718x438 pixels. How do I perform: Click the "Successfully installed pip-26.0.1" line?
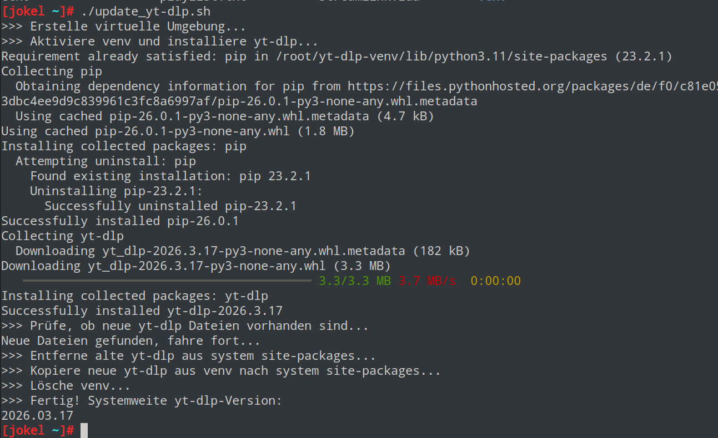pyautogui.click(x=120, y=221)
